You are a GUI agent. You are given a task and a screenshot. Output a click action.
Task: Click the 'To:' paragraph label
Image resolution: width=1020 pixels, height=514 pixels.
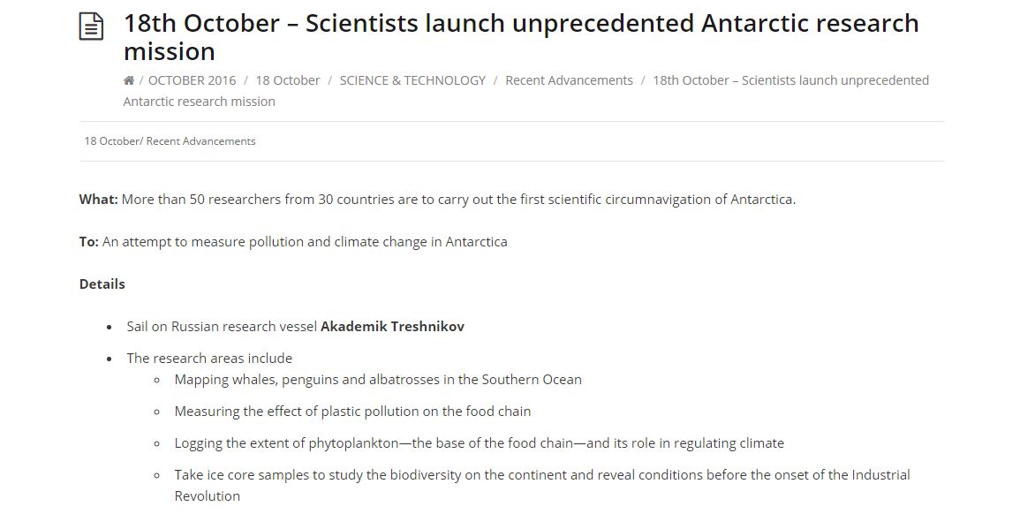pyautogui.click(x=89, y=242)
